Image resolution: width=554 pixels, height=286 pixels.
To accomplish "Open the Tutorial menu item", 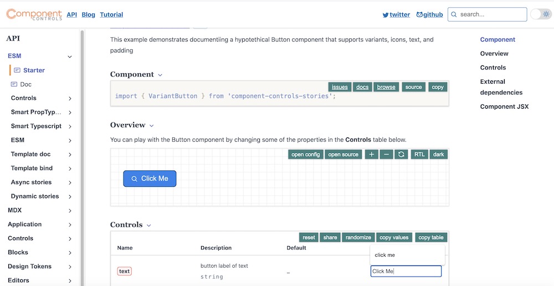I will (111, 14).
